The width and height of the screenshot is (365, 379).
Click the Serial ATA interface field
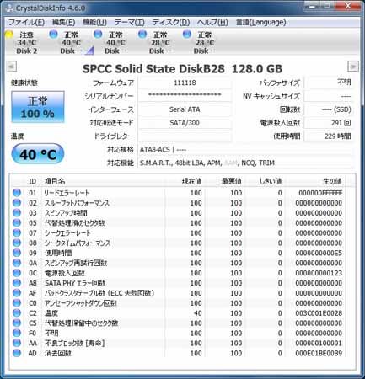(x=185, y=109)
